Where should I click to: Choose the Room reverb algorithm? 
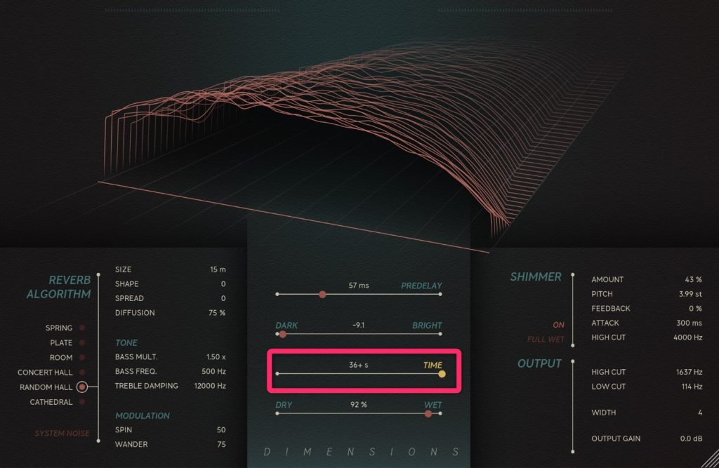82,357
